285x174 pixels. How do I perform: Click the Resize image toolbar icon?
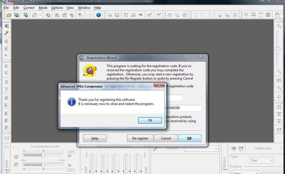133,15
